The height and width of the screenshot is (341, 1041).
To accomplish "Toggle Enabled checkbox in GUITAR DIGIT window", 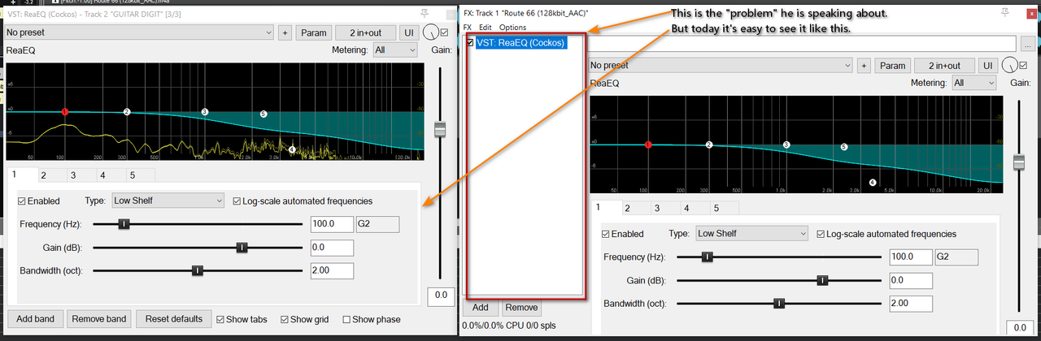I will point(22,201).
